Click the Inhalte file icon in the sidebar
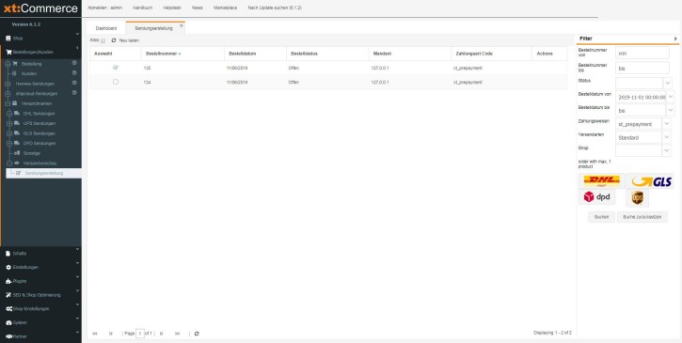The width and height of the screenshot is (682, 343). pos(8,254)
